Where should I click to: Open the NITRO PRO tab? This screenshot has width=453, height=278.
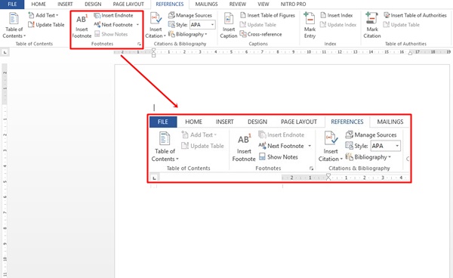293,4
